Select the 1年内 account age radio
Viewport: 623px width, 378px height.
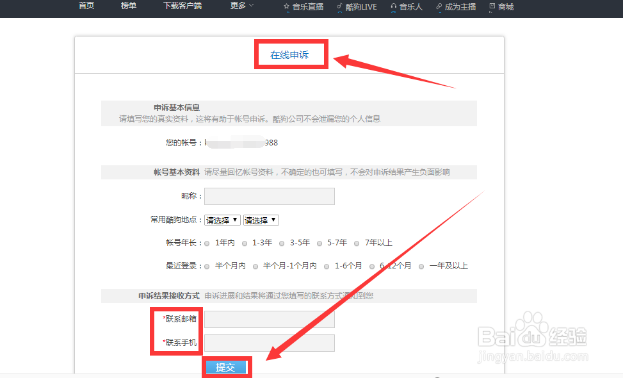(207, 243)
